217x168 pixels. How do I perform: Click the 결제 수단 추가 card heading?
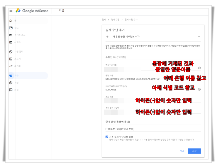click(115, 30)
